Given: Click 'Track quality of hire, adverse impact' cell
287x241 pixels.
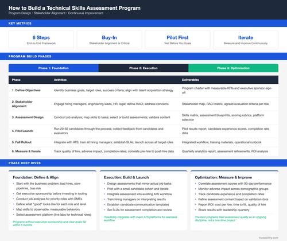Looking at the screenshot, I should pyautogui.click(x=114, y=151).
